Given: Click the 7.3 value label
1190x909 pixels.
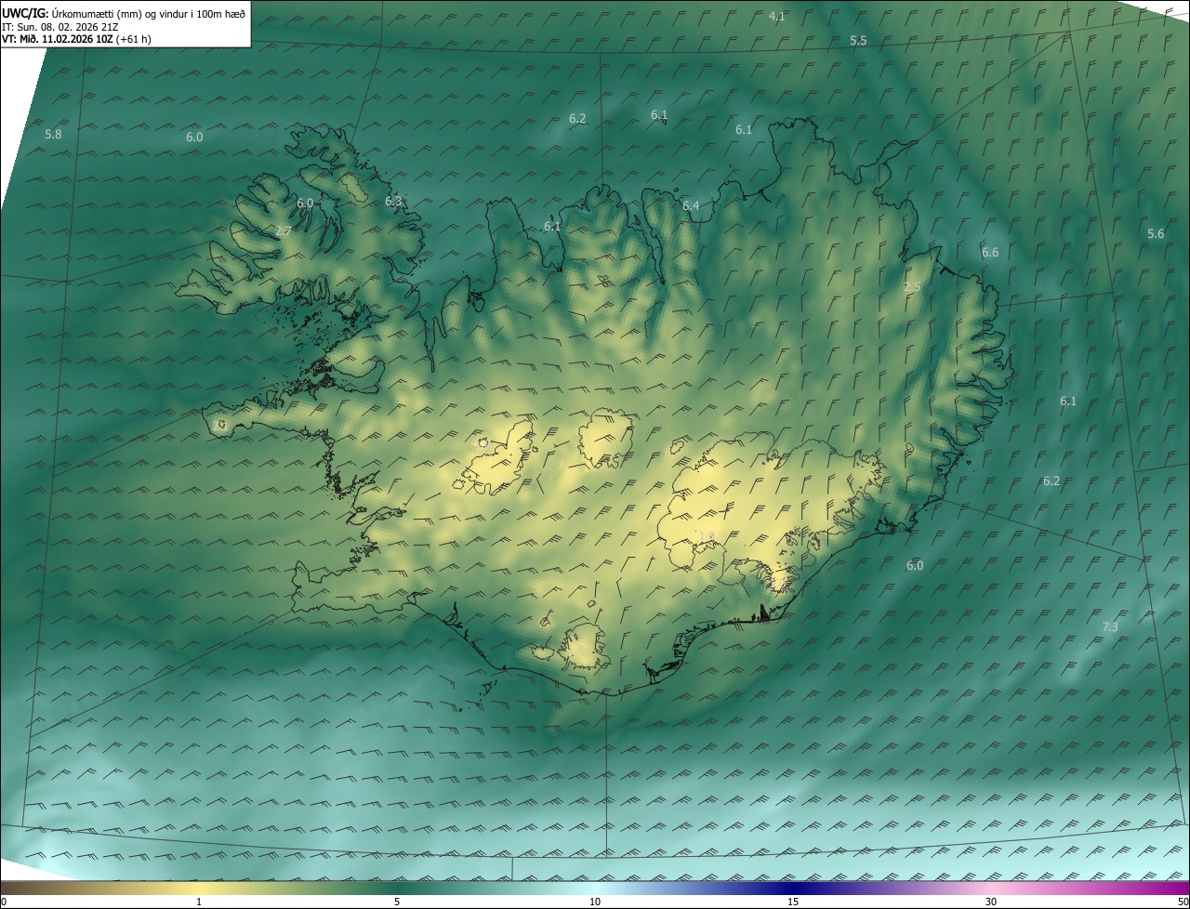Looking at the screenshot, I should click(x=1110, y=627).
